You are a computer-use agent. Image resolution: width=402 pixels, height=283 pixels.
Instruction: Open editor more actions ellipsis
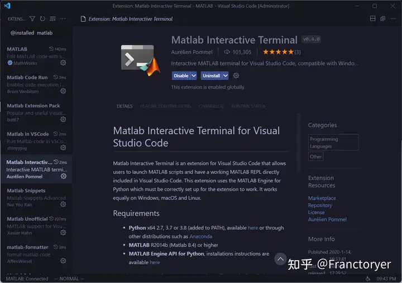pos(393,18)
